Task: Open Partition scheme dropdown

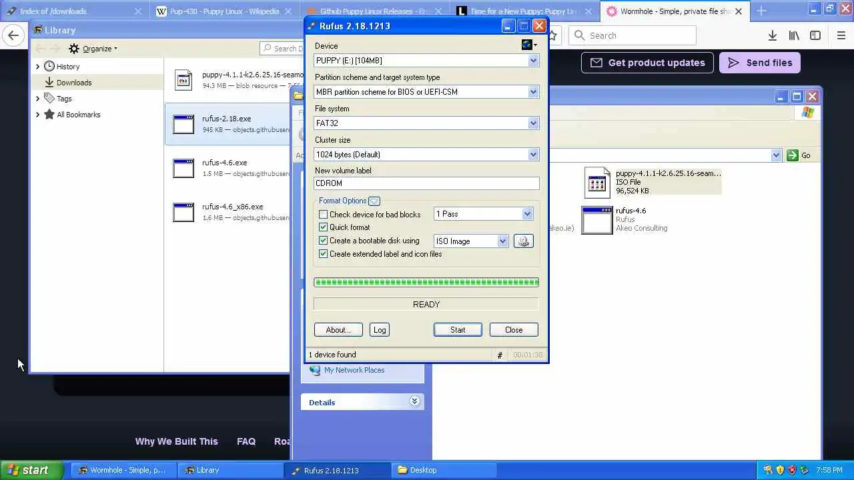Action: click(x=533, y=92)
